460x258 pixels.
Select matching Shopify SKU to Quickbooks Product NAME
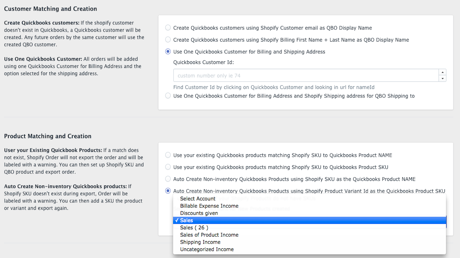point(168,155)
